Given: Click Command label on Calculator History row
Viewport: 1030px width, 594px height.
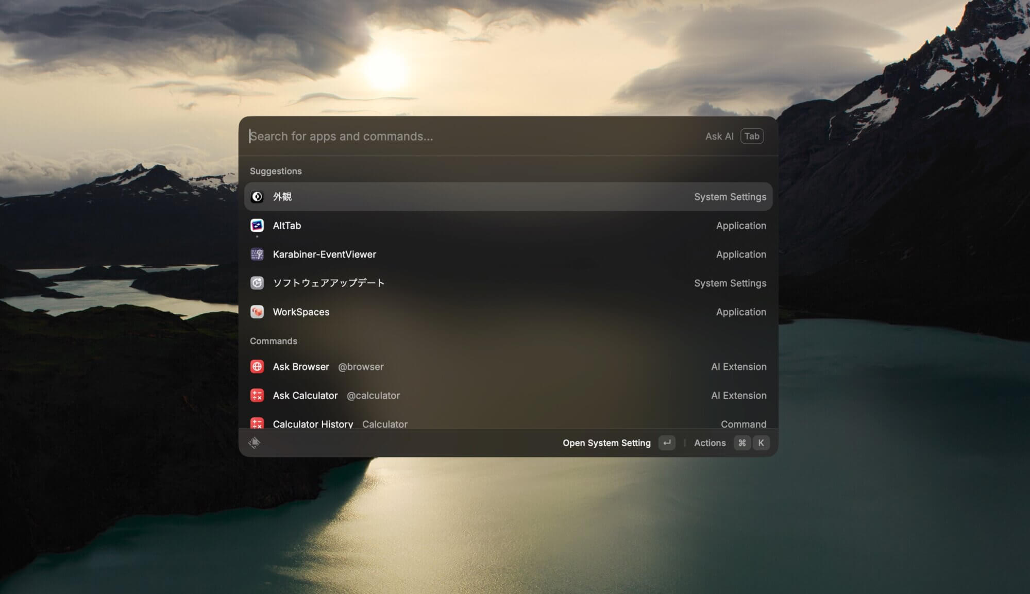Looking at the screenshot, I should point(744,424).
